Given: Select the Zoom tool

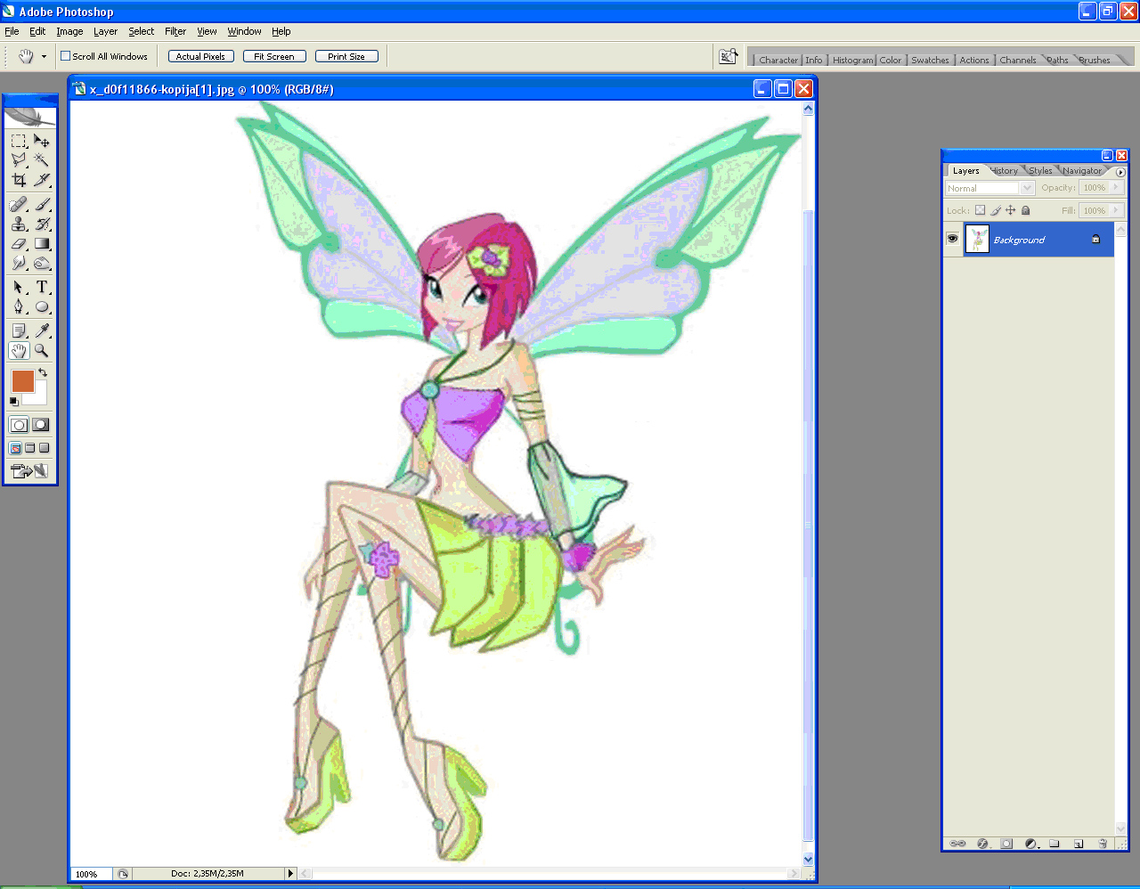Looking at the screenshot, I should pos(42,351).
